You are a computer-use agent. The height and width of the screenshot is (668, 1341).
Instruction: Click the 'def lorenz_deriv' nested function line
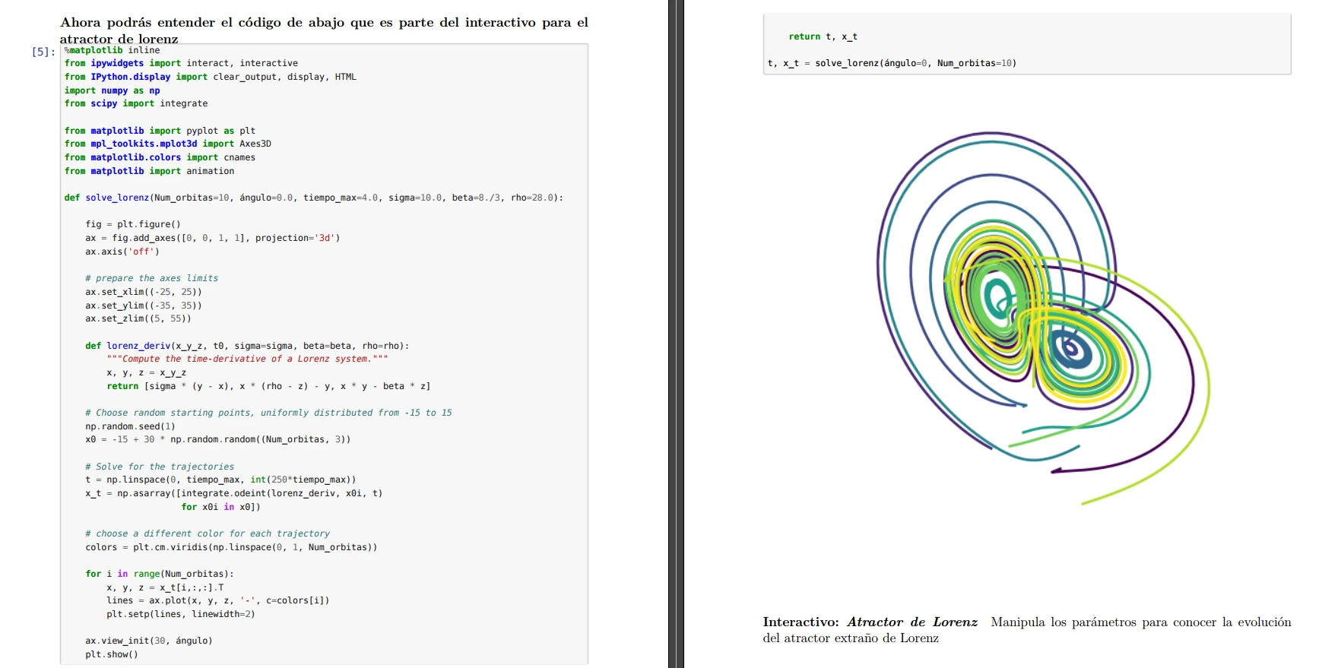click(246, 346)
